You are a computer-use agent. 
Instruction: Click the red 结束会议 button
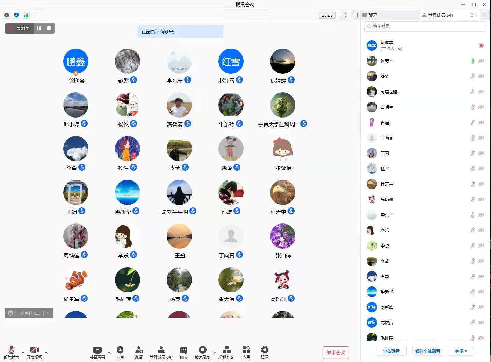point(336,353)
